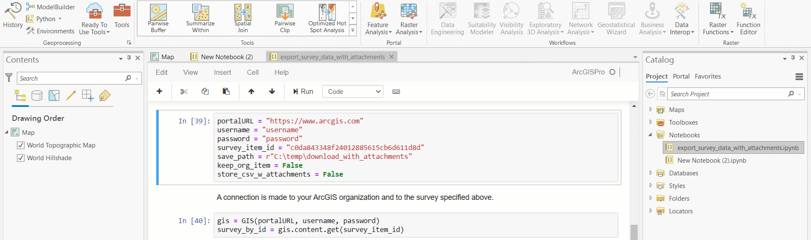Expand the Maps node in Catalog
811x240 pixels.
pyautogui.click(x=650, y=109)
